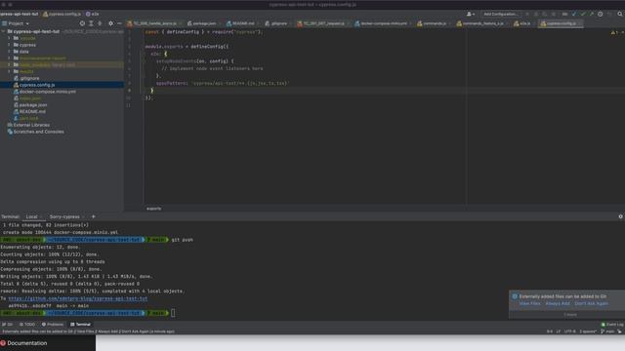The width and height of the screenshot is (625, 351).
Task: Click indent spaces setting in status bar
Action: (x=588, y=331)
